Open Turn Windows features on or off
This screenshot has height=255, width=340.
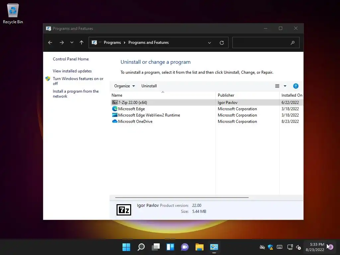(78, 81)
